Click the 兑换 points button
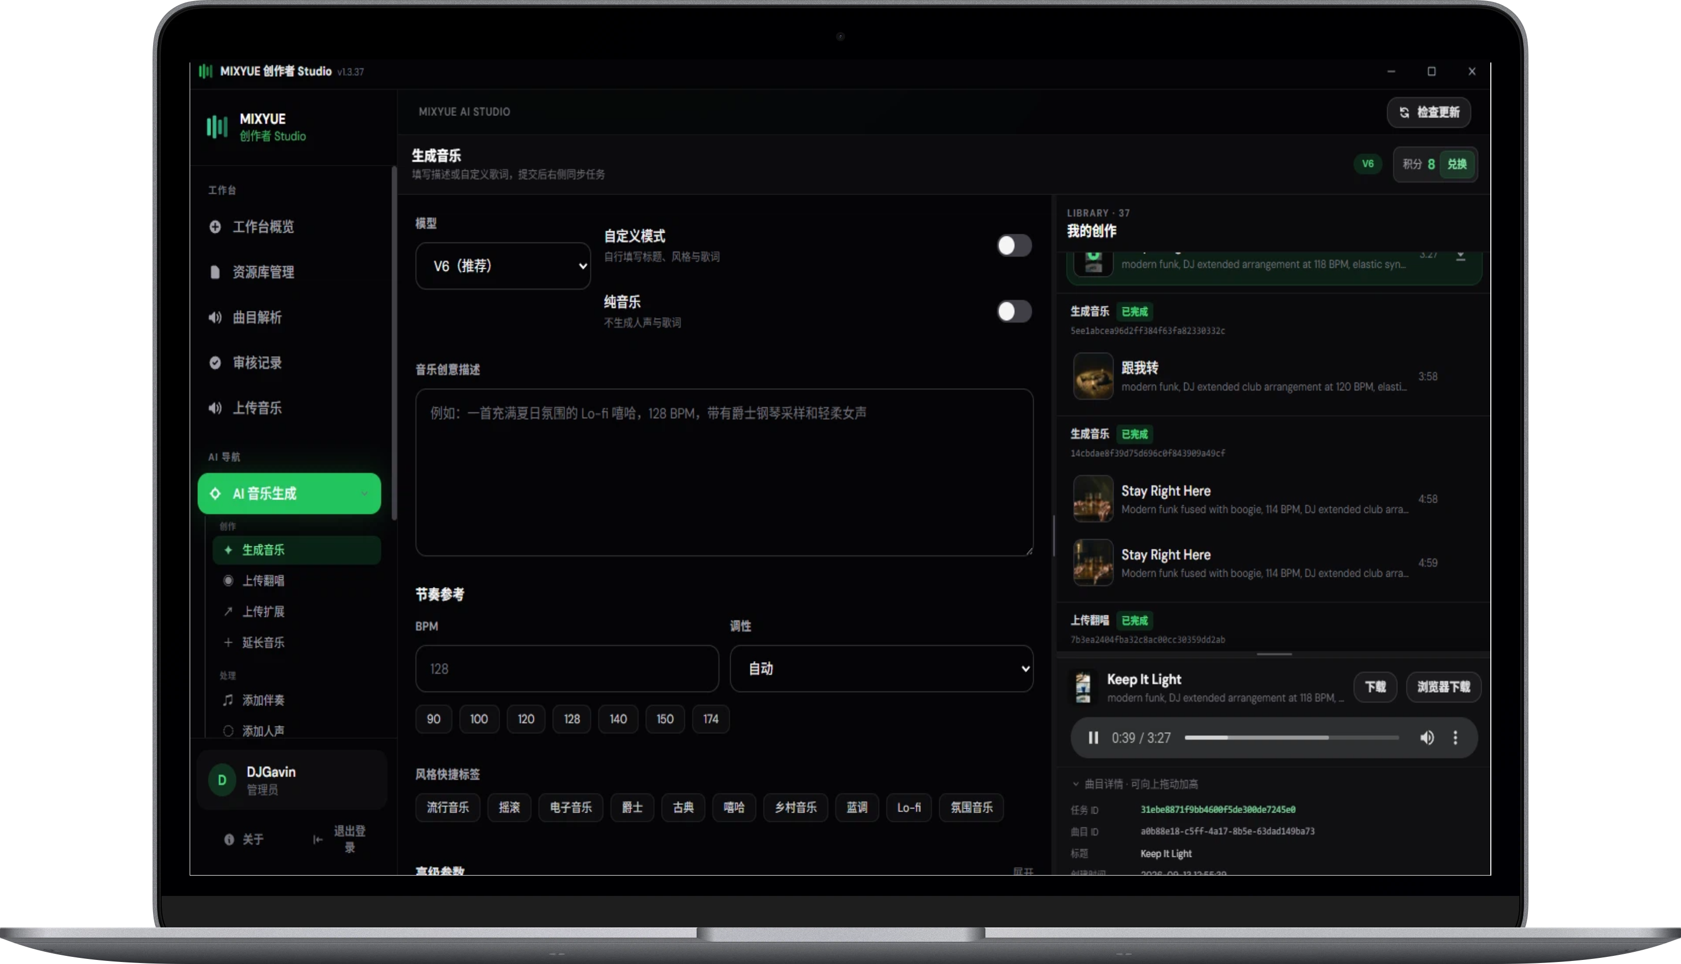This screenshot has height=964, width=1681. tap(1456, 164)
